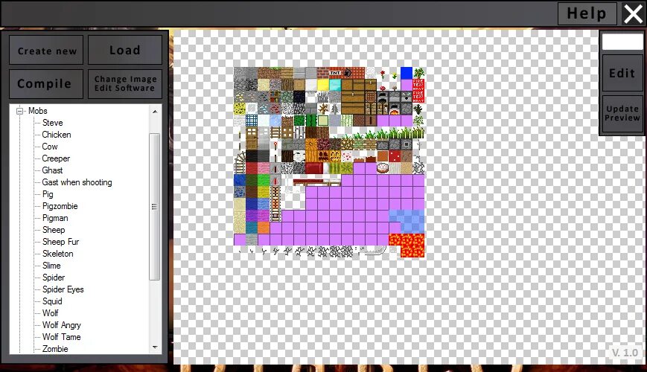Click the cake texture tile
Viewport: 647px width, 372px height.
coord(383,168)
